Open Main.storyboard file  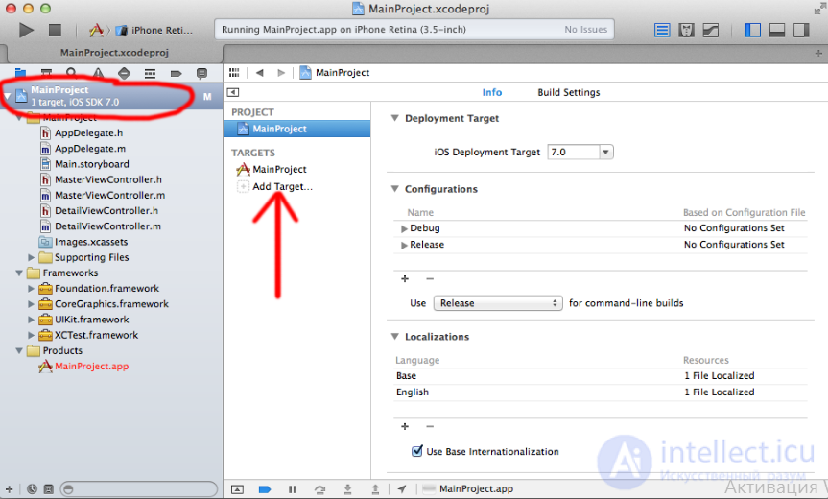[92, 164]
